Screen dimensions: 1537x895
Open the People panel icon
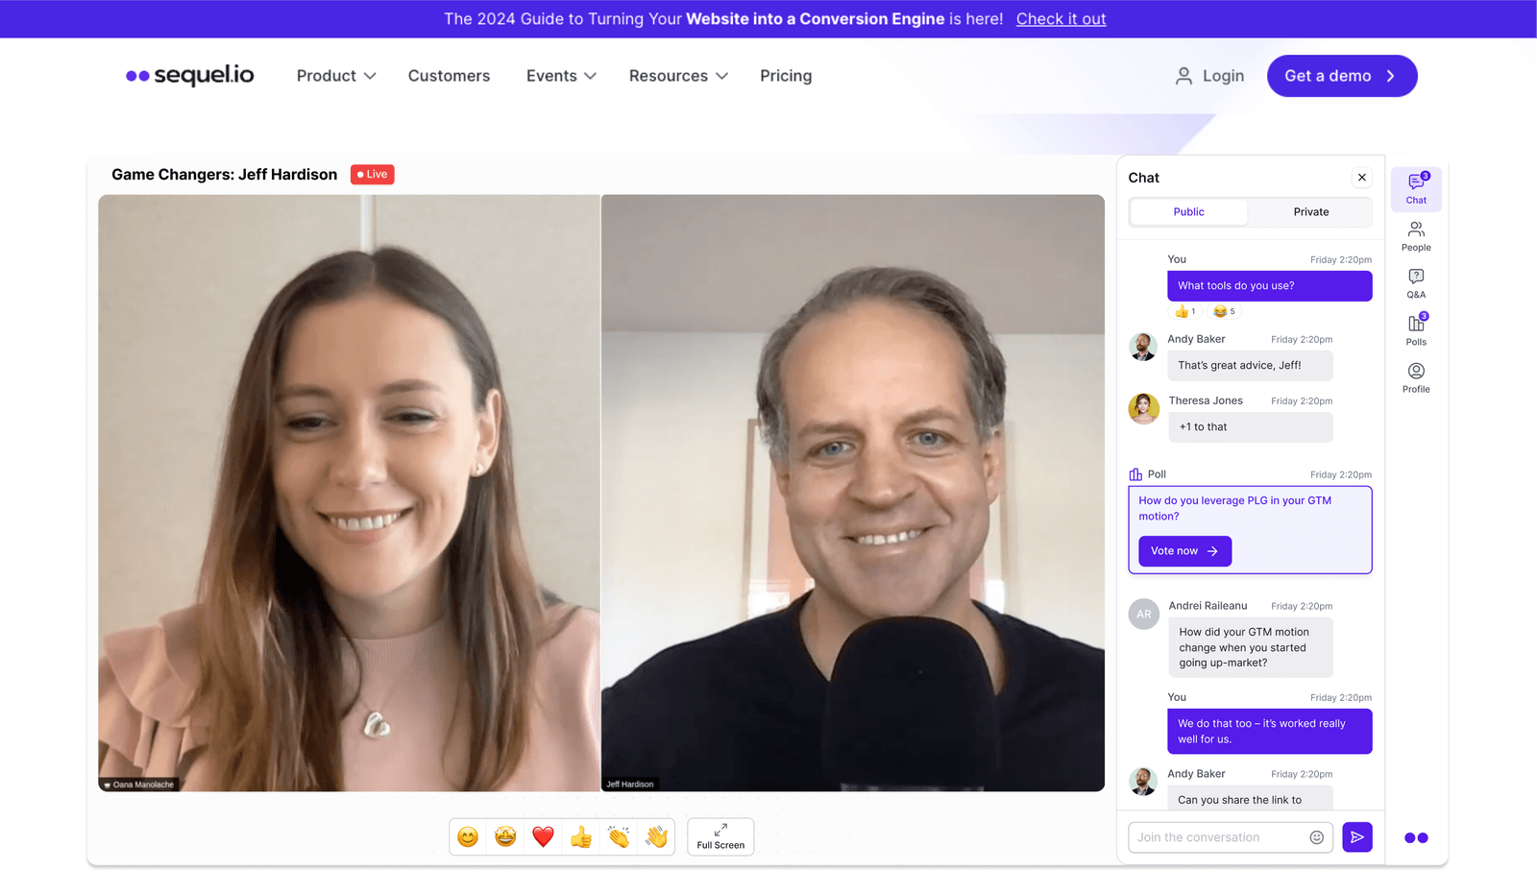point(1416,236)
